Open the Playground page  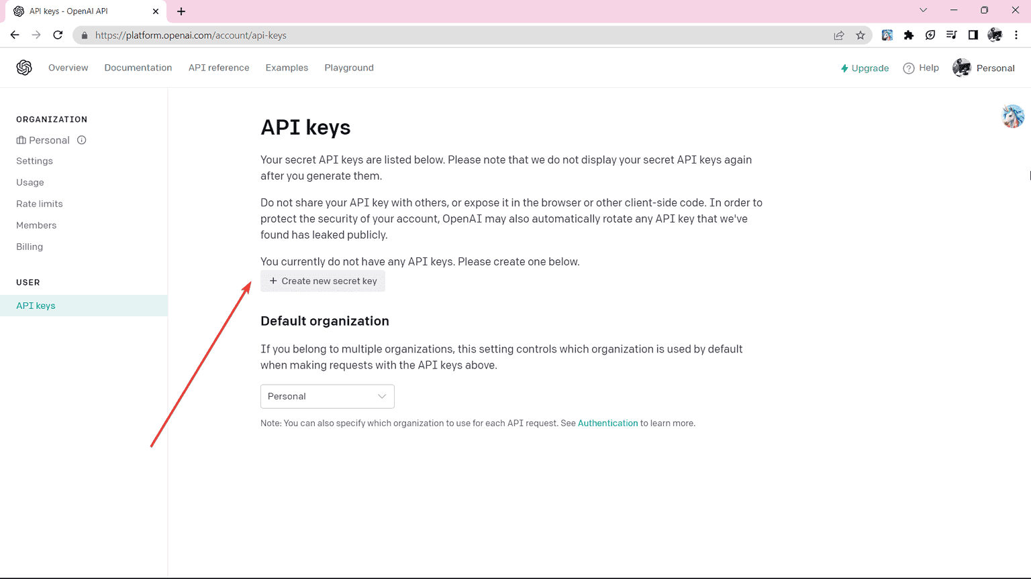pos(349,68)
